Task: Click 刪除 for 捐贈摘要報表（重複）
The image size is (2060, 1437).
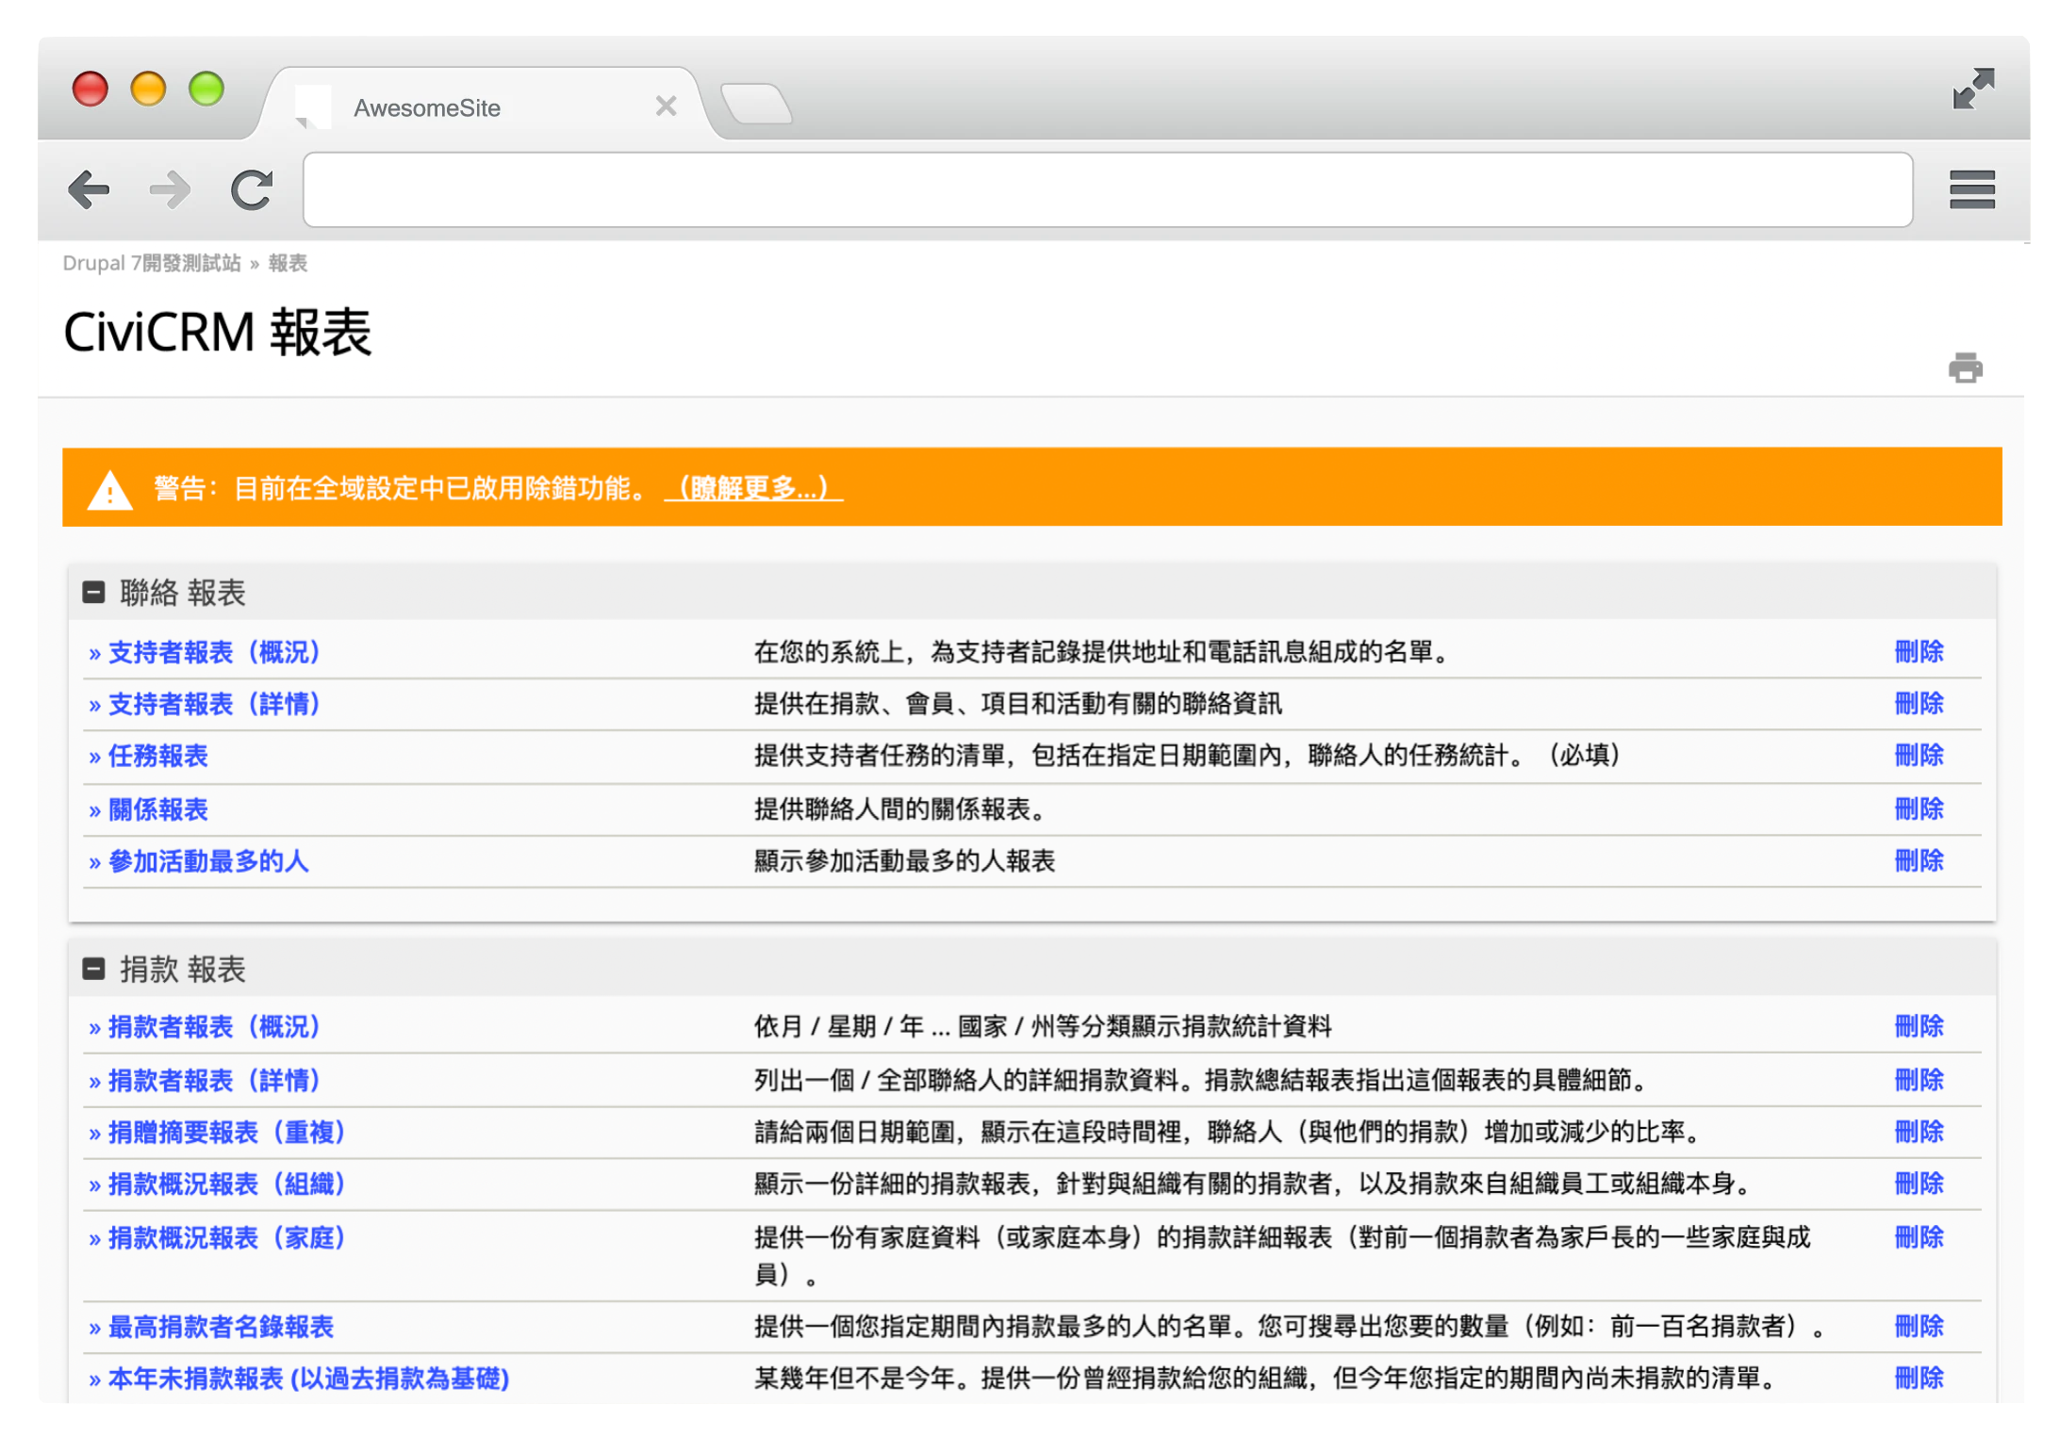Action: [1919, 1131]
